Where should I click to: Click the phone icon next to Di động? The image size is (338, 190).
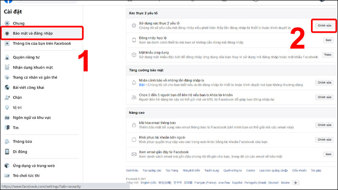click(7, 151)
